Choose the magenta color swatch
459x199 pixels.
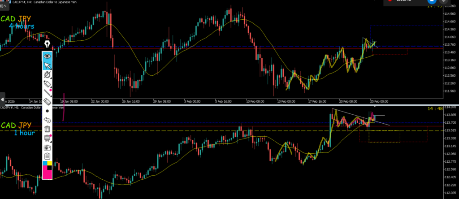[48, 174]
